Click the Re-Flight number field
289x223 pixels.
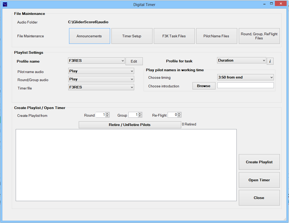point(173,115)
